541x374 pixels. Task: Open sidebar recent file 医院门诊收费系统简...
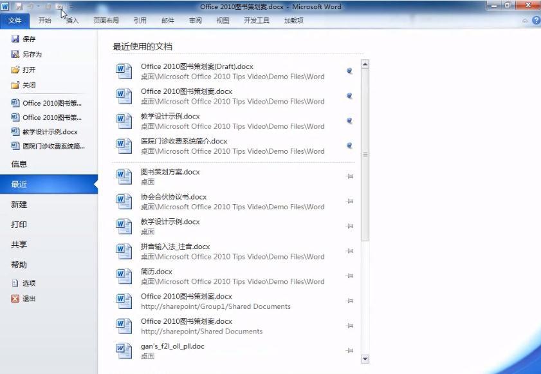click(x=48, y=146)
